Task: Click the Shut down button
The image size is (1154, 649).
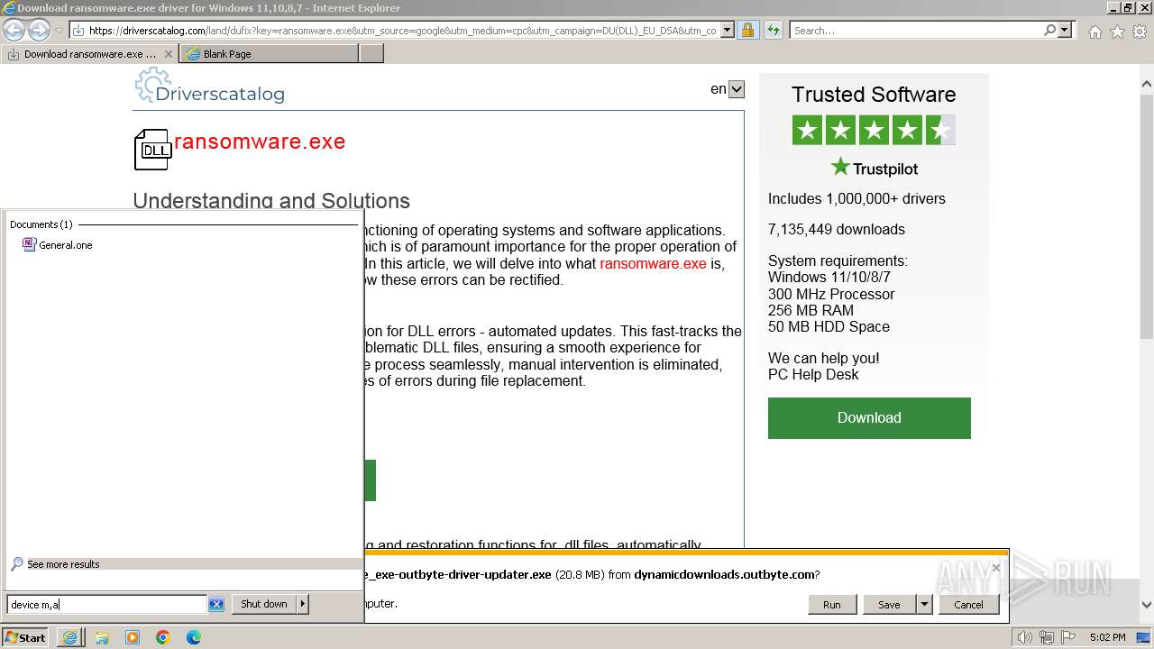Action: [x=264, y=604]
